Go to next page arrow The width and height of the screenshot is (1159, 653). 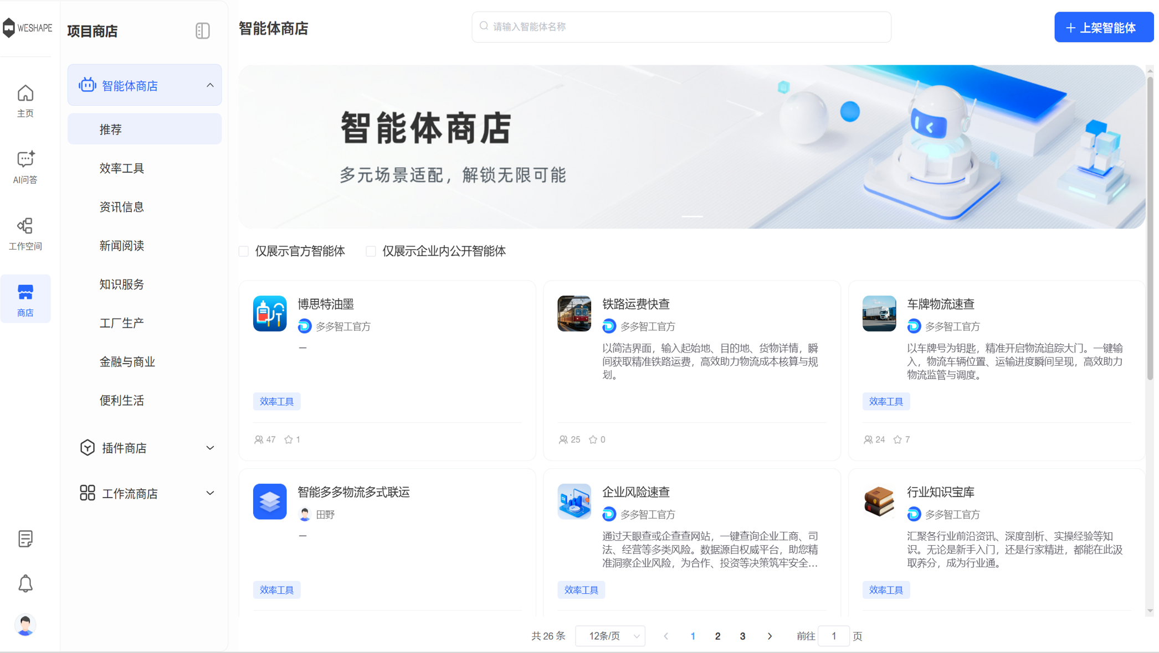click(x=770, y=636)
